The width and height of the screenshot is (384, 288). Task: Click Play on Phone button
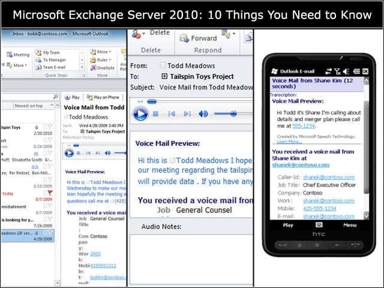tap(103, 97)
